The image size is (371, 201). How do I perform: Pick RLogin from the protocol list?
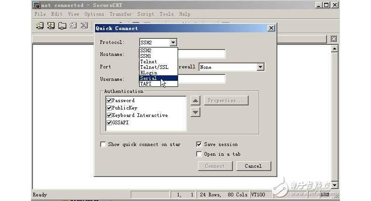[x=159, y=73]
